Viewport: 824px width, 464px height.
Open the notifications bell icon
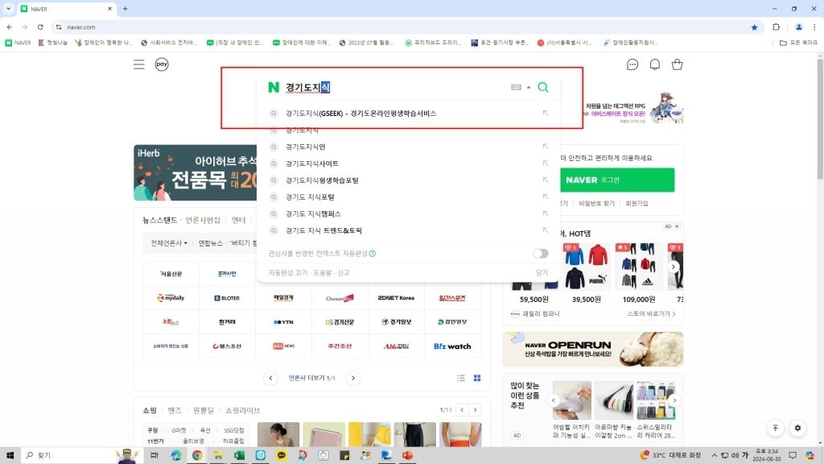point(655,64)
